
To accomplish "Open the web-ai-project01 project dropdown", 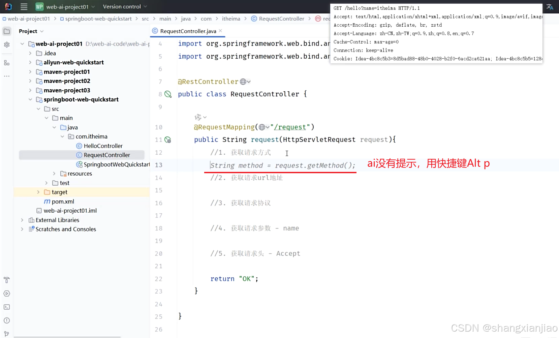I will coord(71,7).
